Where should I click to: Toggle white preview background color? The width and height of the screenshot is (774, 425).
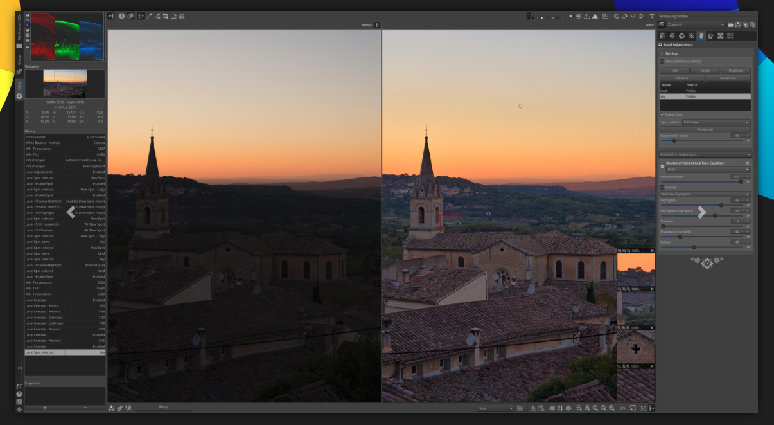pos(541,17)
